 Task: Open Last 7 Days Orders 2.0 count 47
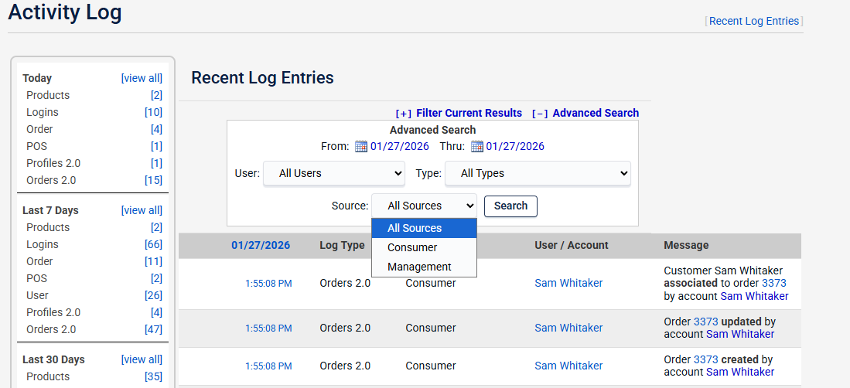(x=153, y=329)
